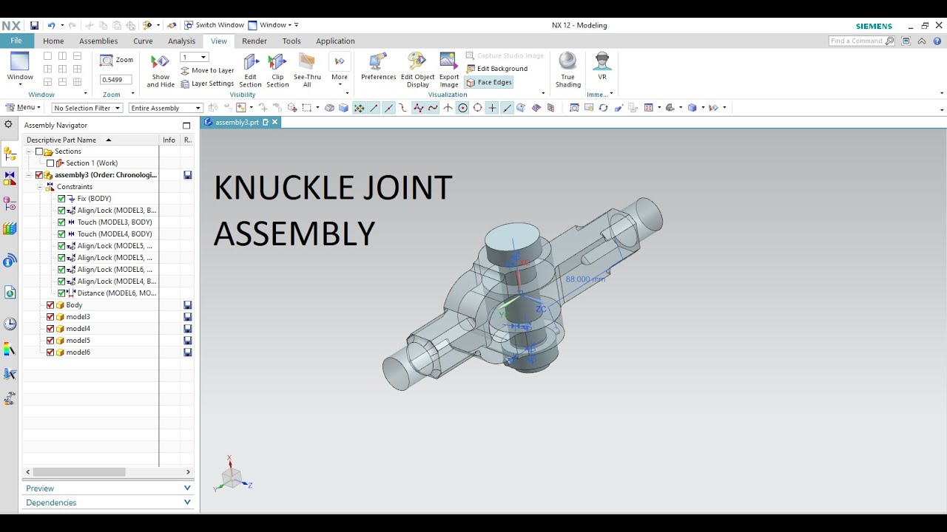Open Preferences in Visualization group

coord(379,67)
